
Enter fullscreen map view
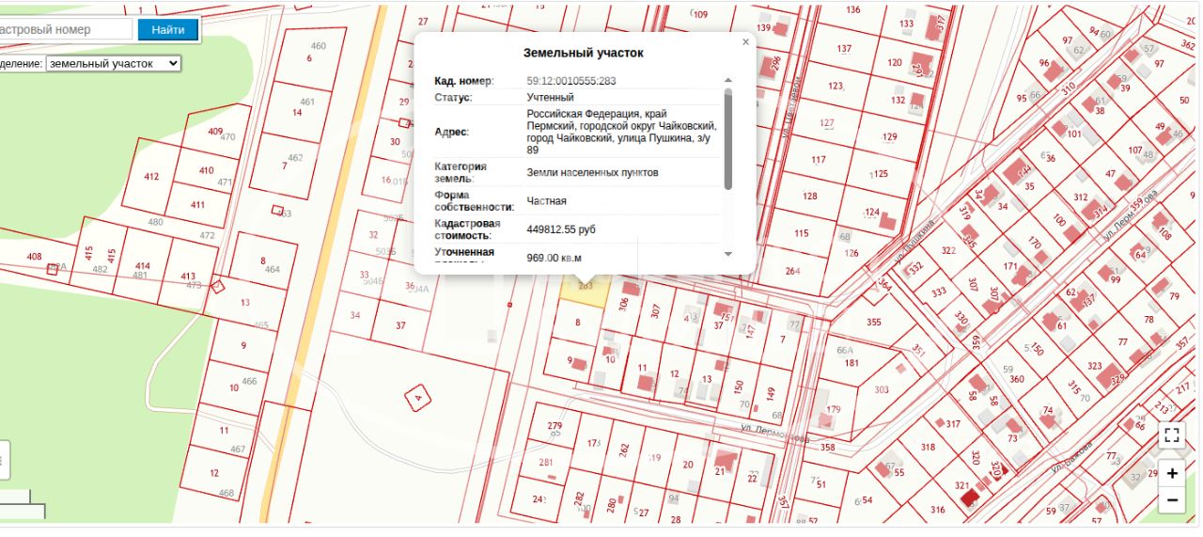(x=1171, y=434)
